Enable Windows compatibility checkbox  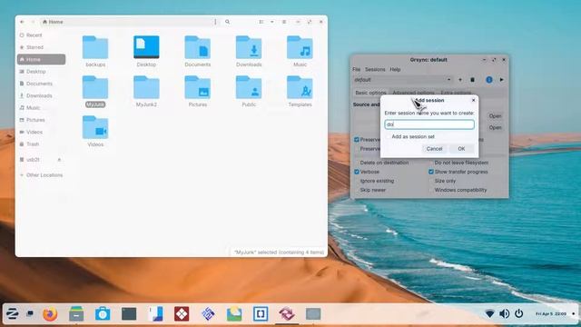click(431, 190)
